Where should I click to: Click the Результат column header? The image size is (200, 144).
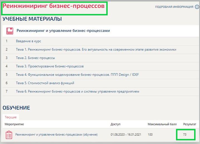(x=189, y=124)
